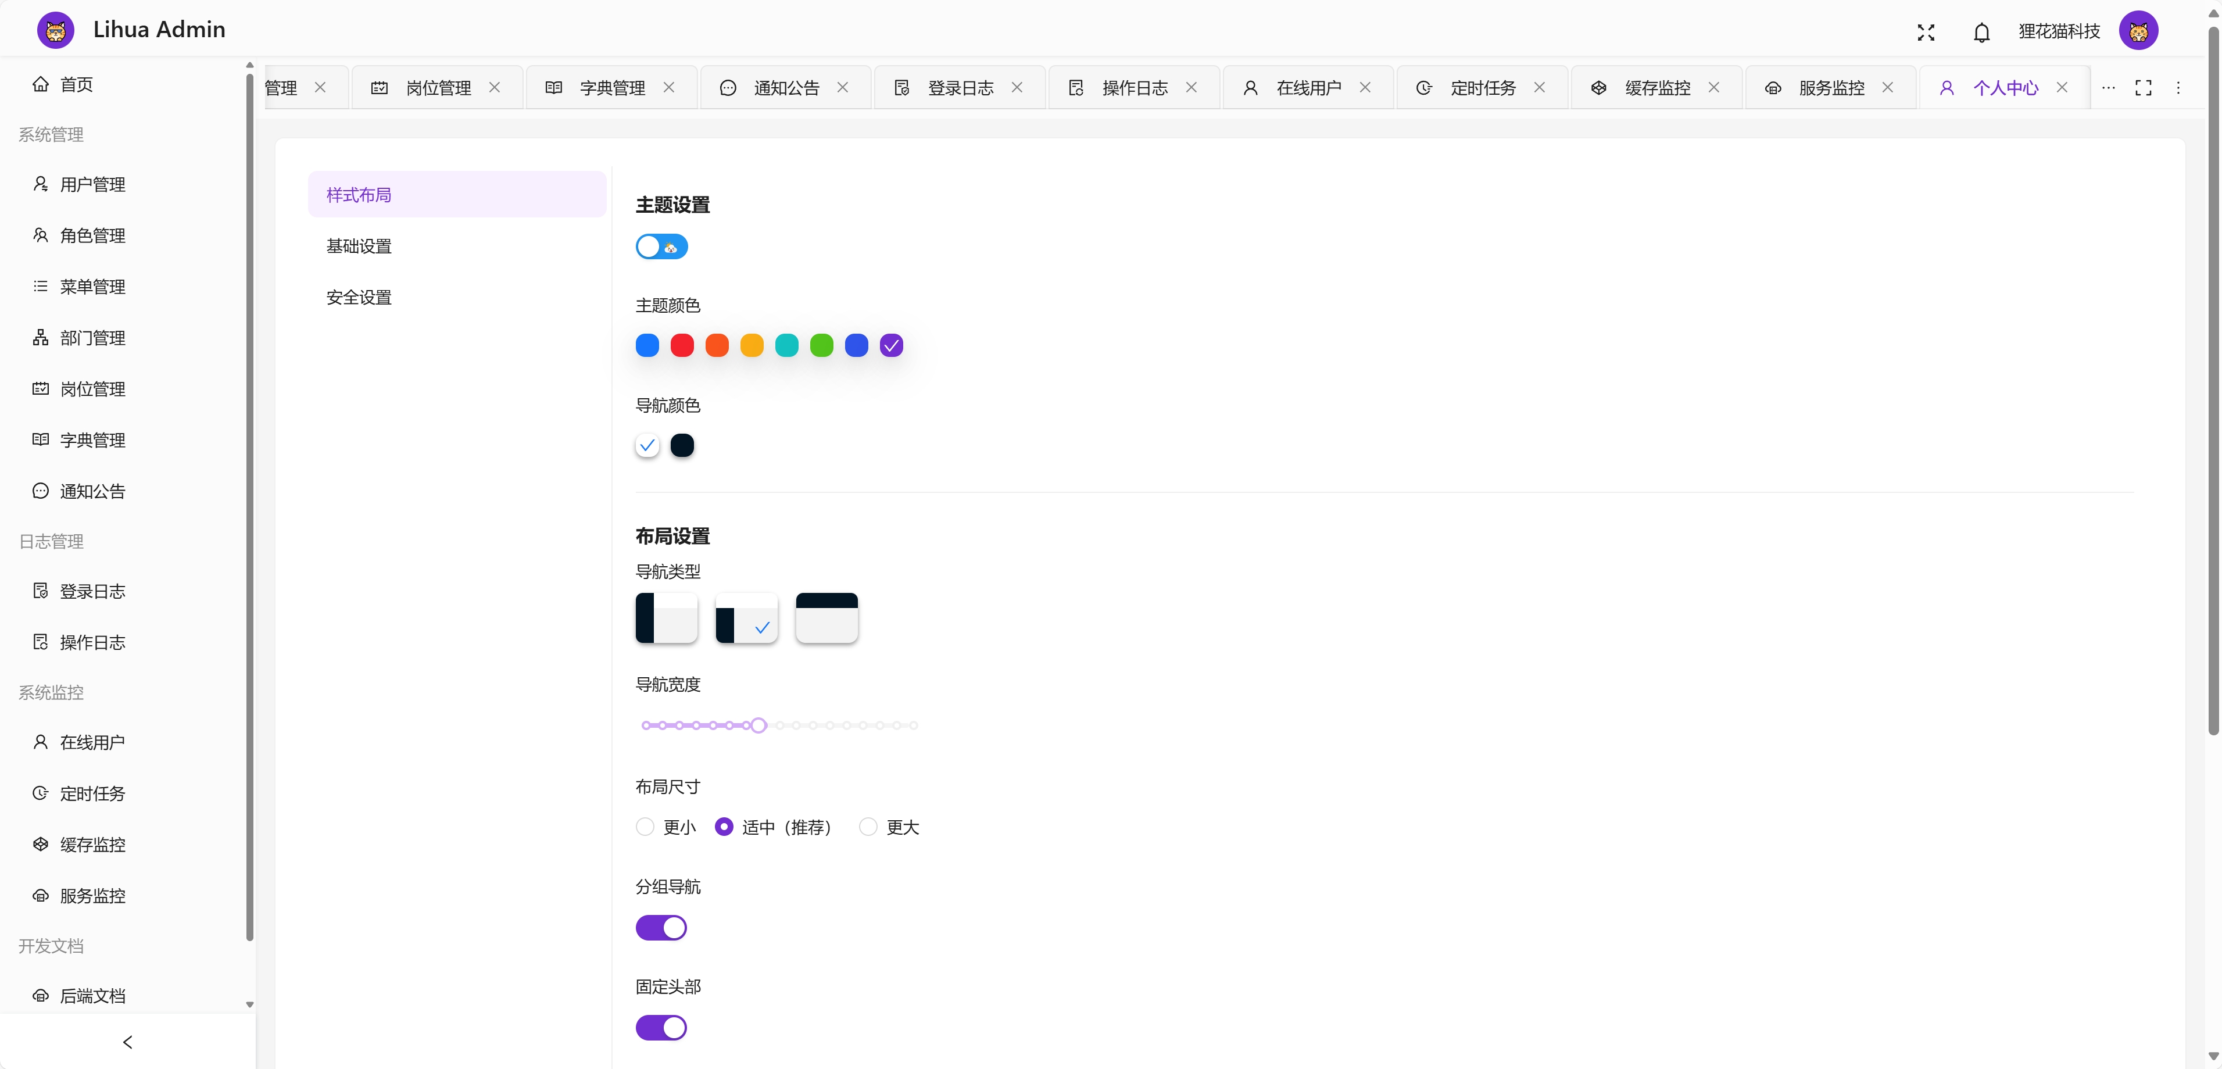Close the 登录日志 tab
Screen dimensions: 2222x1069
1017,87
